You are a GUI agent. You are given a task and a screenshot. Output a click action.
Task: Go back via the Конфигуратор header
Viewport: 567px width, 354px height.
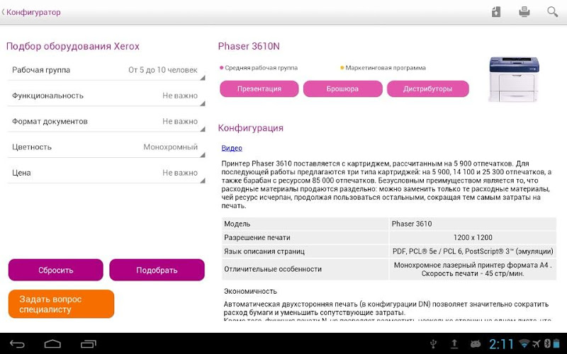(x=31, y=12)
